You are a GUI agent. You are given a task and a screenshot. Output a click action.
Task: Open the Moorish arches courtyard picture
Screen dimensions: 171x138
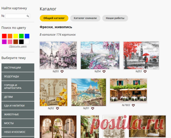(x=58, y=127)
